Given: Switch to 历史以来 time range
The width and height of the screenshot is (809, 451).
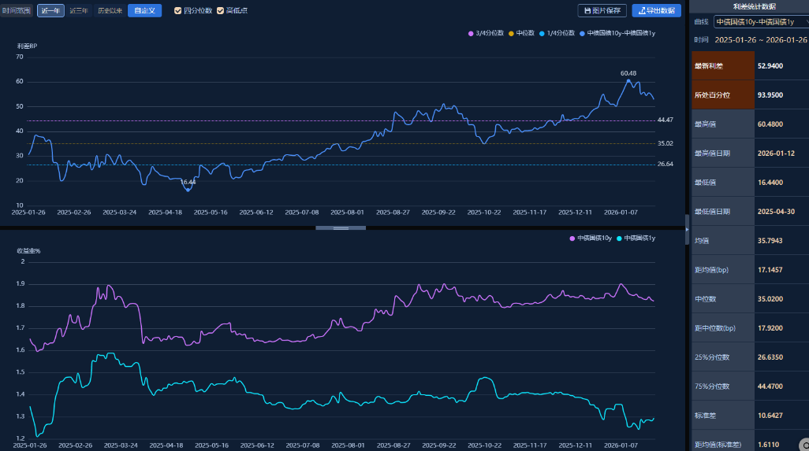Looking at the screenshot, I should [x=110, y=11].
